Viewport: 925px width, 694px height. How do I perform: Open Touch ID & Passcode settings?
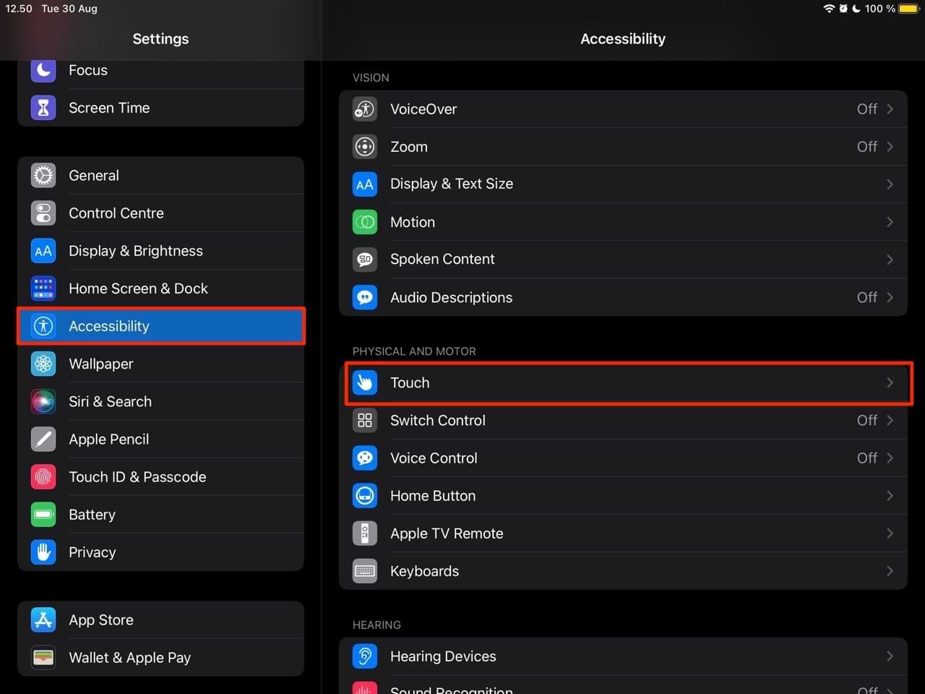(160, 476)
